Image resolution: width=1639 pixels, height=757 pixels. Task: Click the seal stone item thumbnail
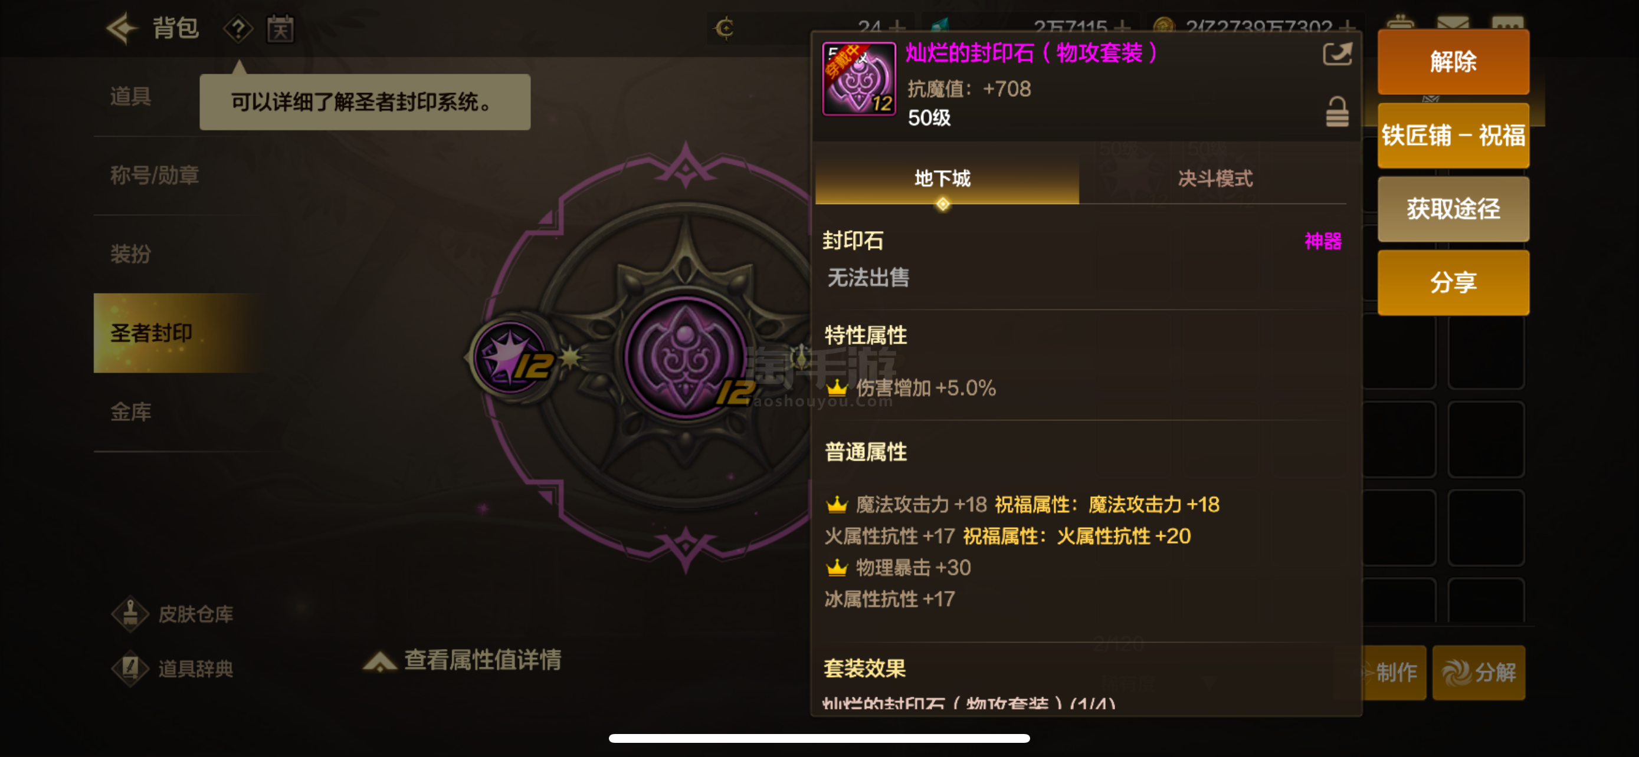point(859,79)
